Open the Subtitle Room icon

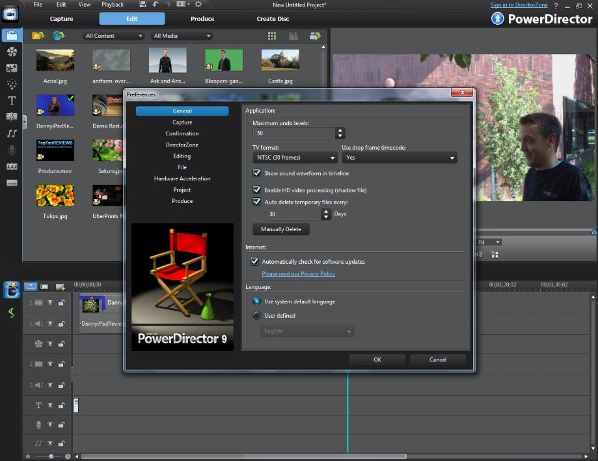point(12,183)
